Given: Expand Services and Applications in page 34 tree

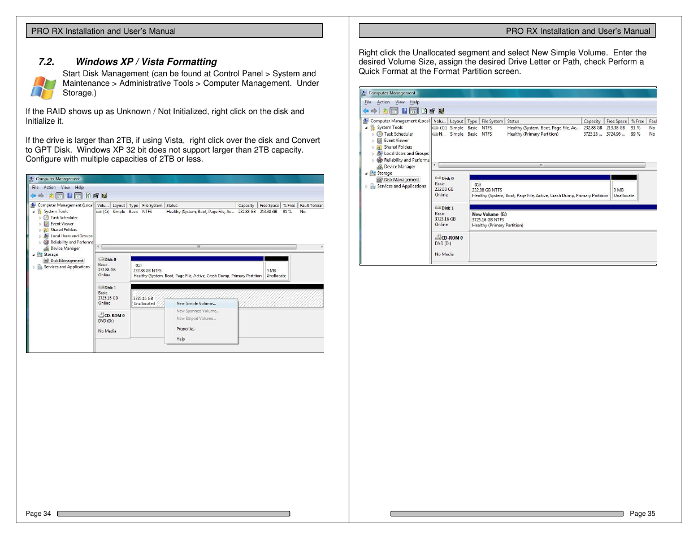Looking at the screenshot, I should click(33, 267).
